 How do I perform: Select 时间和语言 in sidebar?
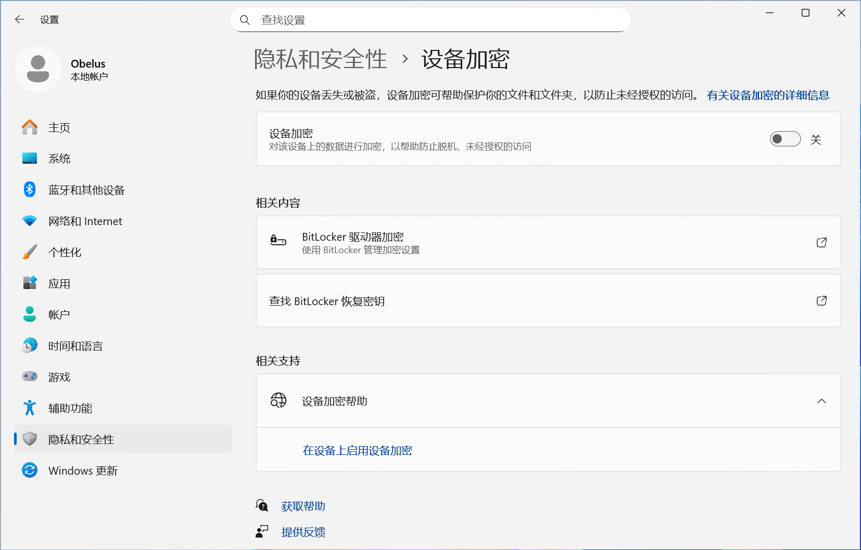[x=75, y=346]
